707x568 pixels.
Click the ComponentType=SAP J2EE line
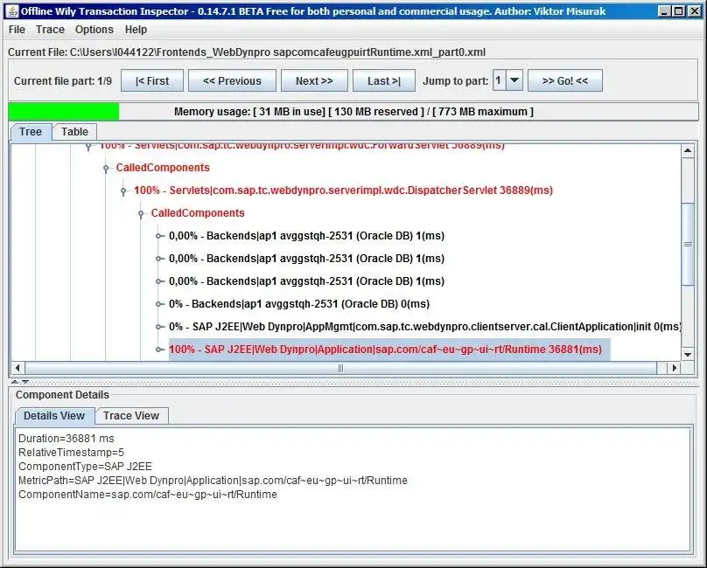coord(85,467)
